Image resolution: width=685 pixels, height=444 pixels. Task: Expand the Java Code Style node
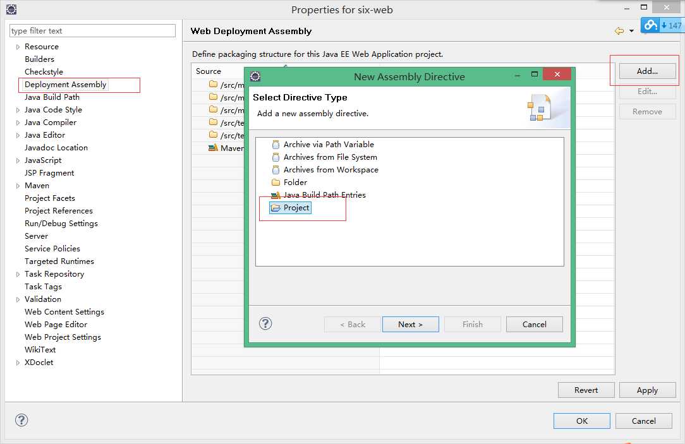point(18,110)
